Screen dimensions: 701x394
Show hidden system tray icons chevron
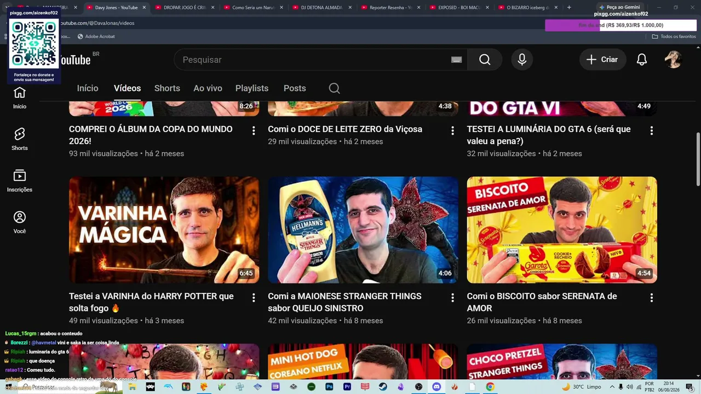(612, 387)
